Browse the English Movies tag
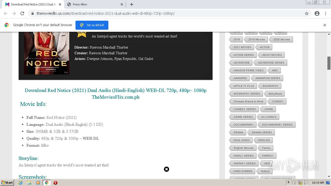This screenshot has height=186, width=331. tap(243, 148)
